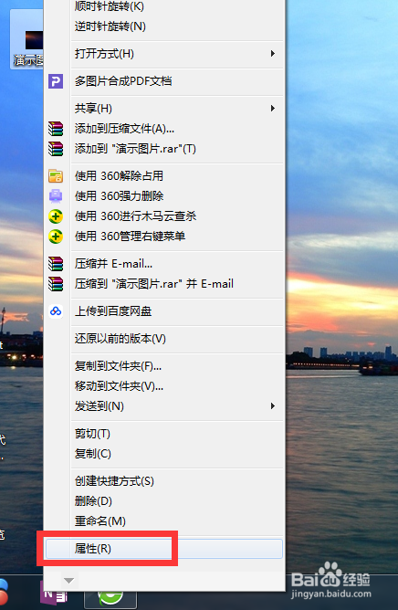Screen dimensions: 398x610
Task: Expand the 共享(H) submenu arrow
Action: coord(273,108)
